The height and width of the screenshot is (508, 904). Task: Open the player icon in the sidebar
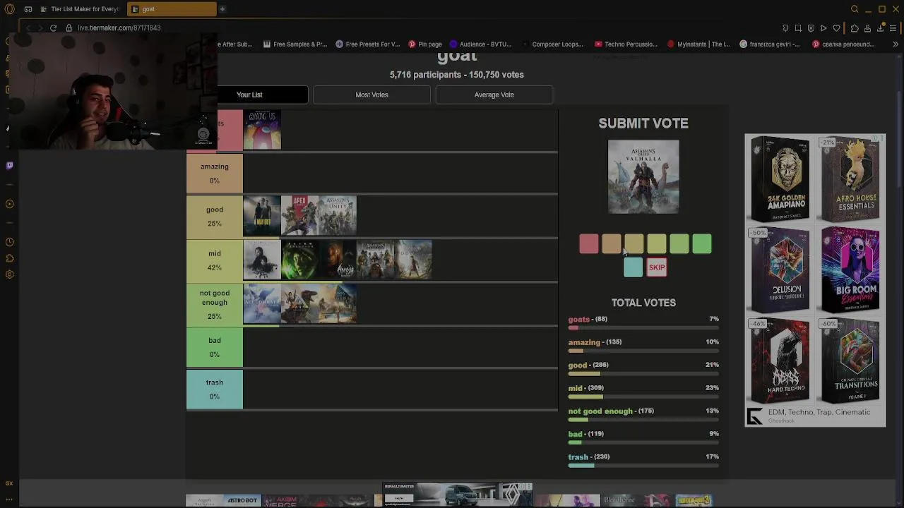point(9,204)
